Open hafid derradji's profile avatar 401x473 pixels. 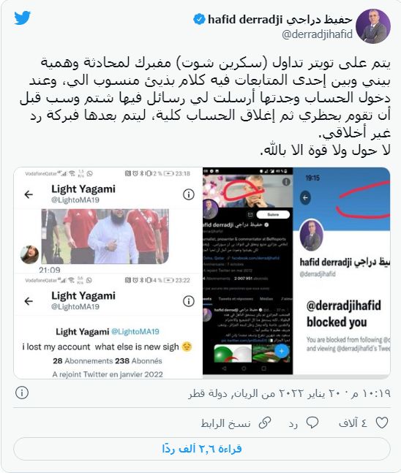[373, 26]
